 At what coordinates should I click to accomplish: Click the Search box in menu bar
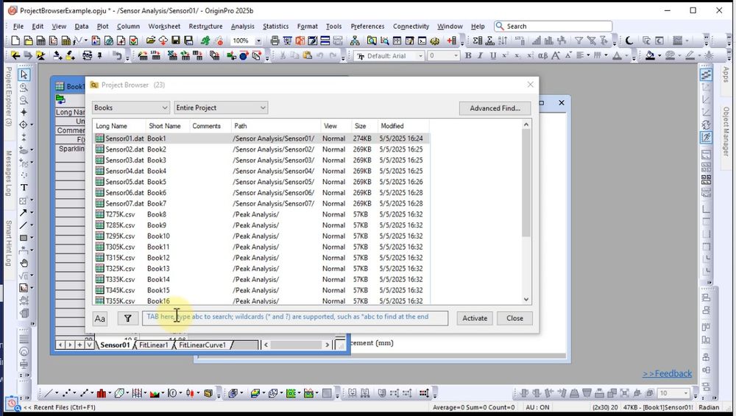click(x=553, y=27)
